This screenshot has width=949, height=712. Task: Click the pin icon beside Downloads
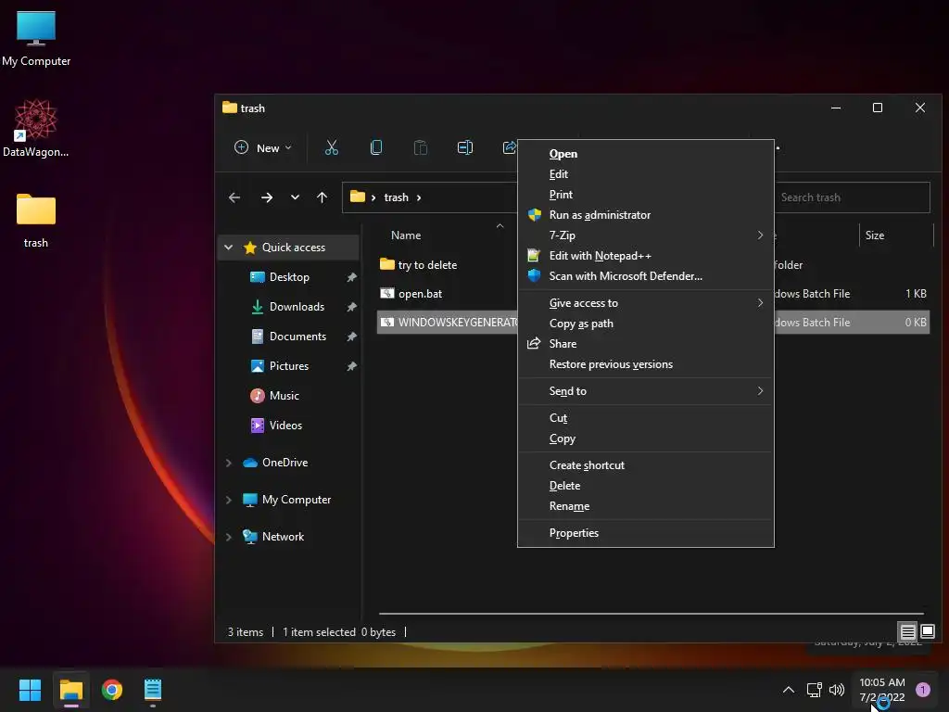click(x=351, y=307)
